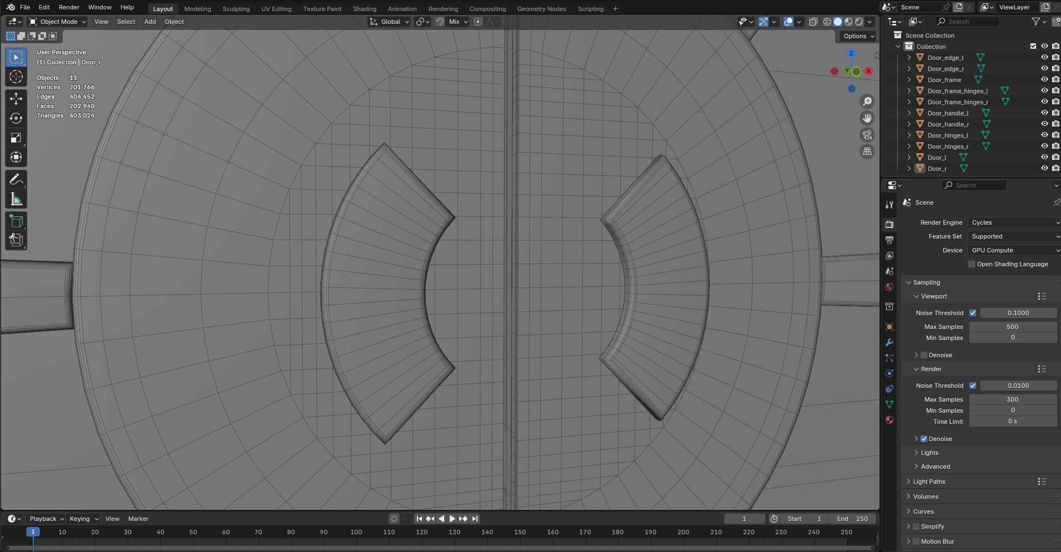The height and width of the screenshot is (552, 1061).
Task: Open the Object properties tab
Action: pyautogui.click(x=889, y=327)
